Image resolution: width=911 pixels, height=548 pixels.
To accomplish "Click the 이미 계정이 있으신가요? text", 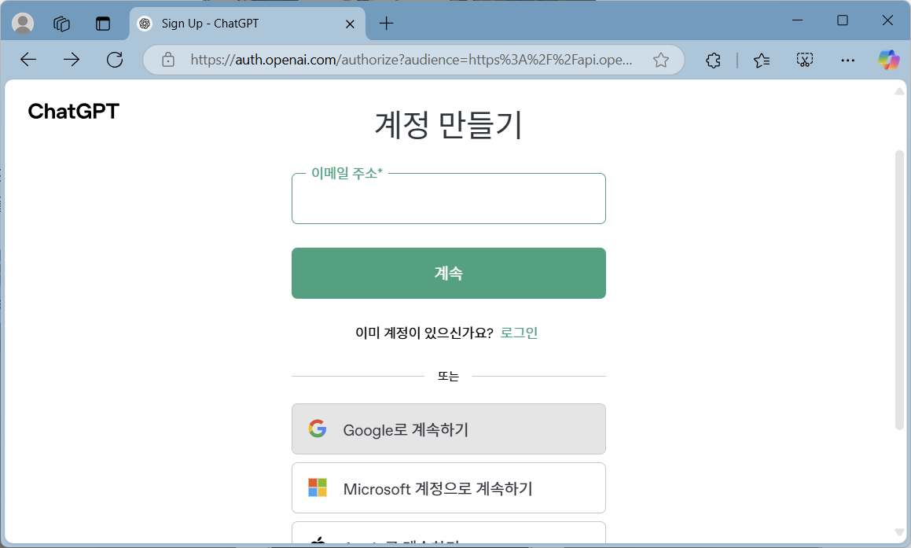I will [x=424, y=333].
